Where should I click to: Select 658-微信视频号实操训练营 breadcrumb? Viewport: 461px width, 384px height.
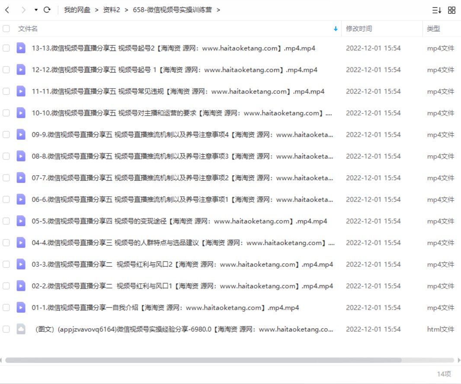click(x=172, y=10)
